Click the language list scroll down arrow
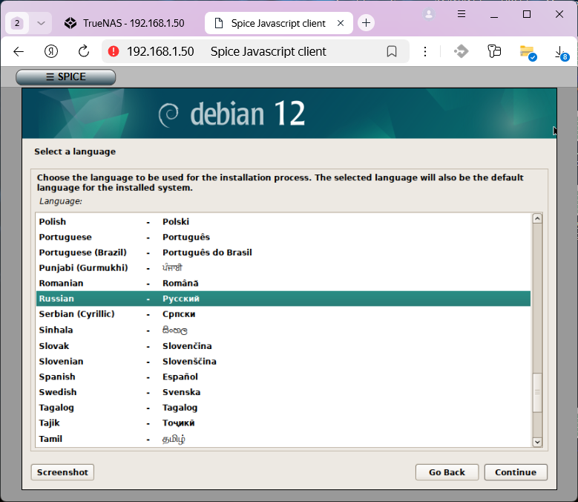 click(x=537, y=442)
